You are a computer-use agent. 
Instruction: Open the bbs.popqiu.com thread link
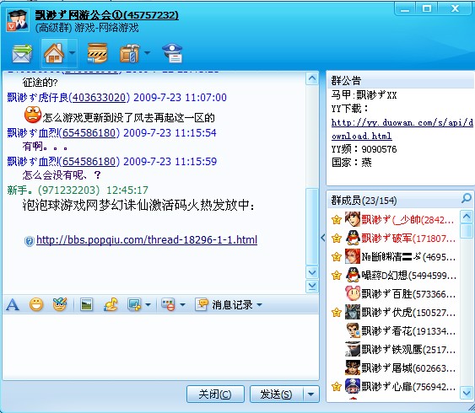(x=147, y=240)
